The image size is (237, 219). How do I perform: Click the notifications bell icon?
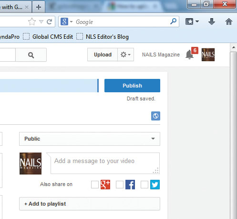(189, 55)
